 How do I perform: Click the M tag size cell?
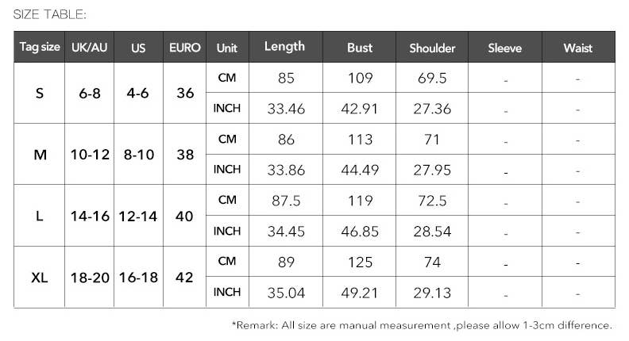[40, 155]
